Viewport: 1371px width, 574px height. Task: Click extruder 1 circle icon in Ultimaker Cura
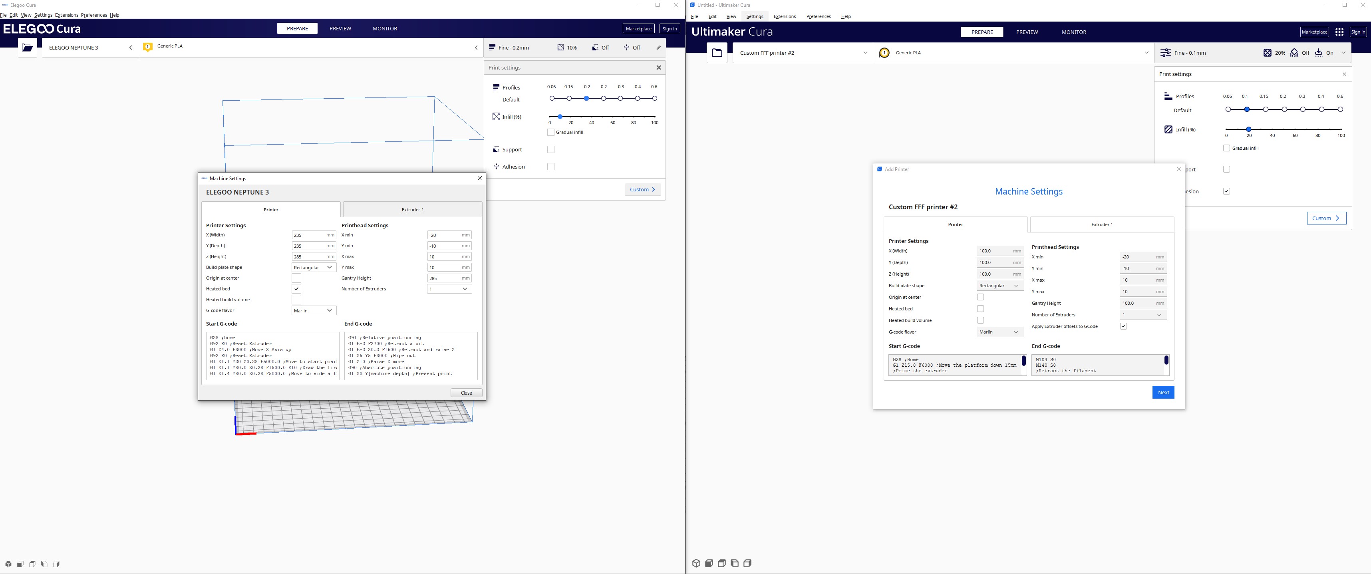(x=884, y=53)
